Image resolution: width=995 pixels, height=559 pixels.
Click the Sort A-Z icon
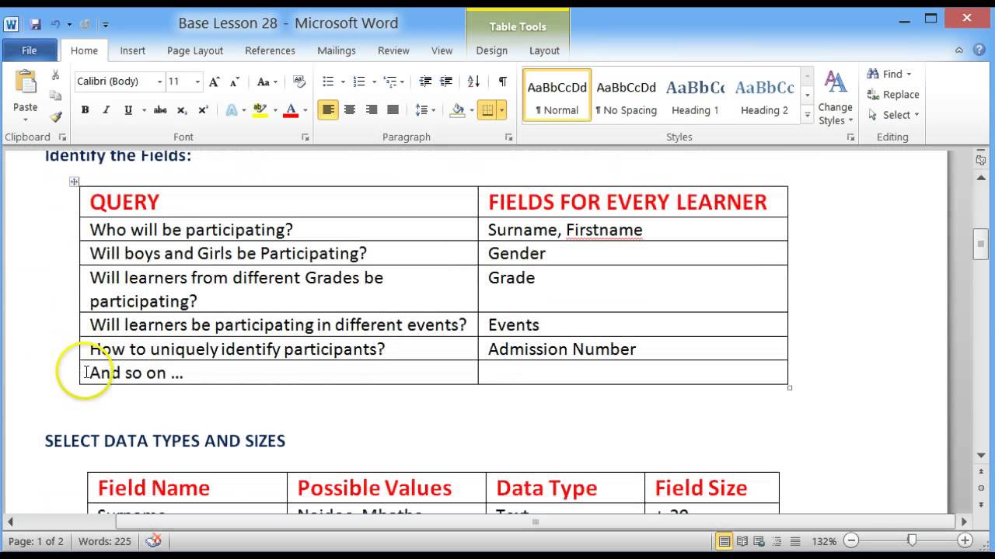click(474, 82)
